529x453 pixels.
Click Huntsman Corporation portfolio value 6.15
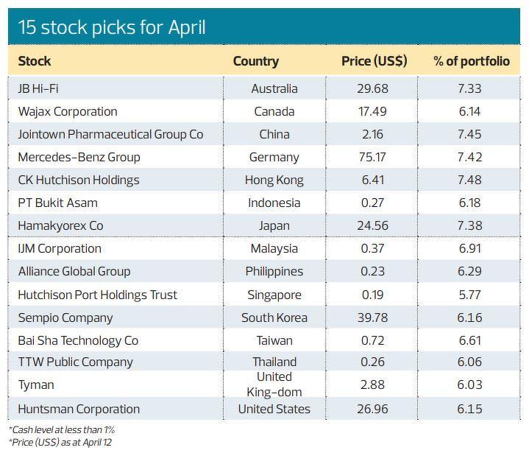[x=469, y=409]
